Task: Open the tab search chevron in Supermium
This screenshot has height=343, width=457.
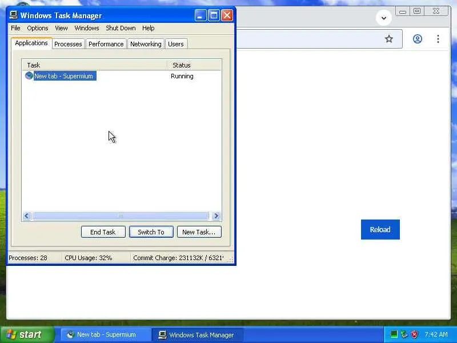Action: point(384,18)
